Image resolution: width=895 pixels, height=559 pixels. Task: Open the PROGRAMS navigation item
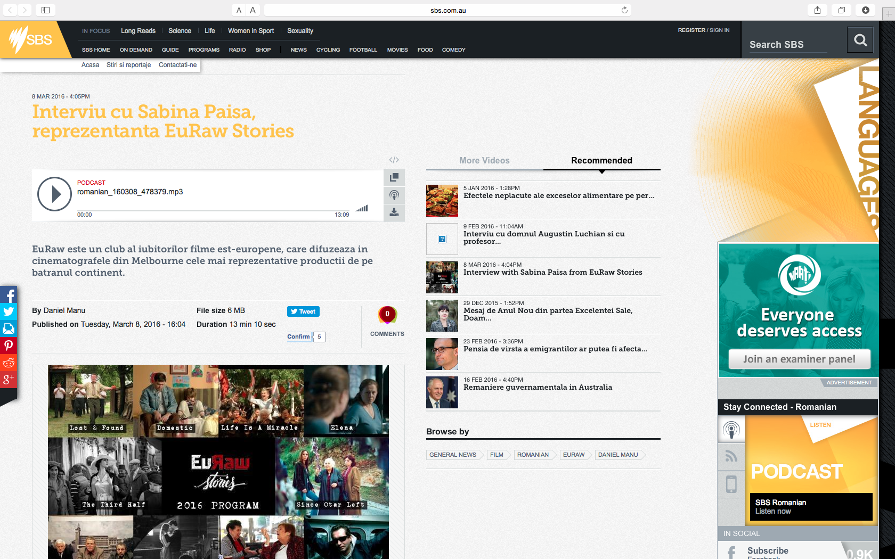[204, 50]
